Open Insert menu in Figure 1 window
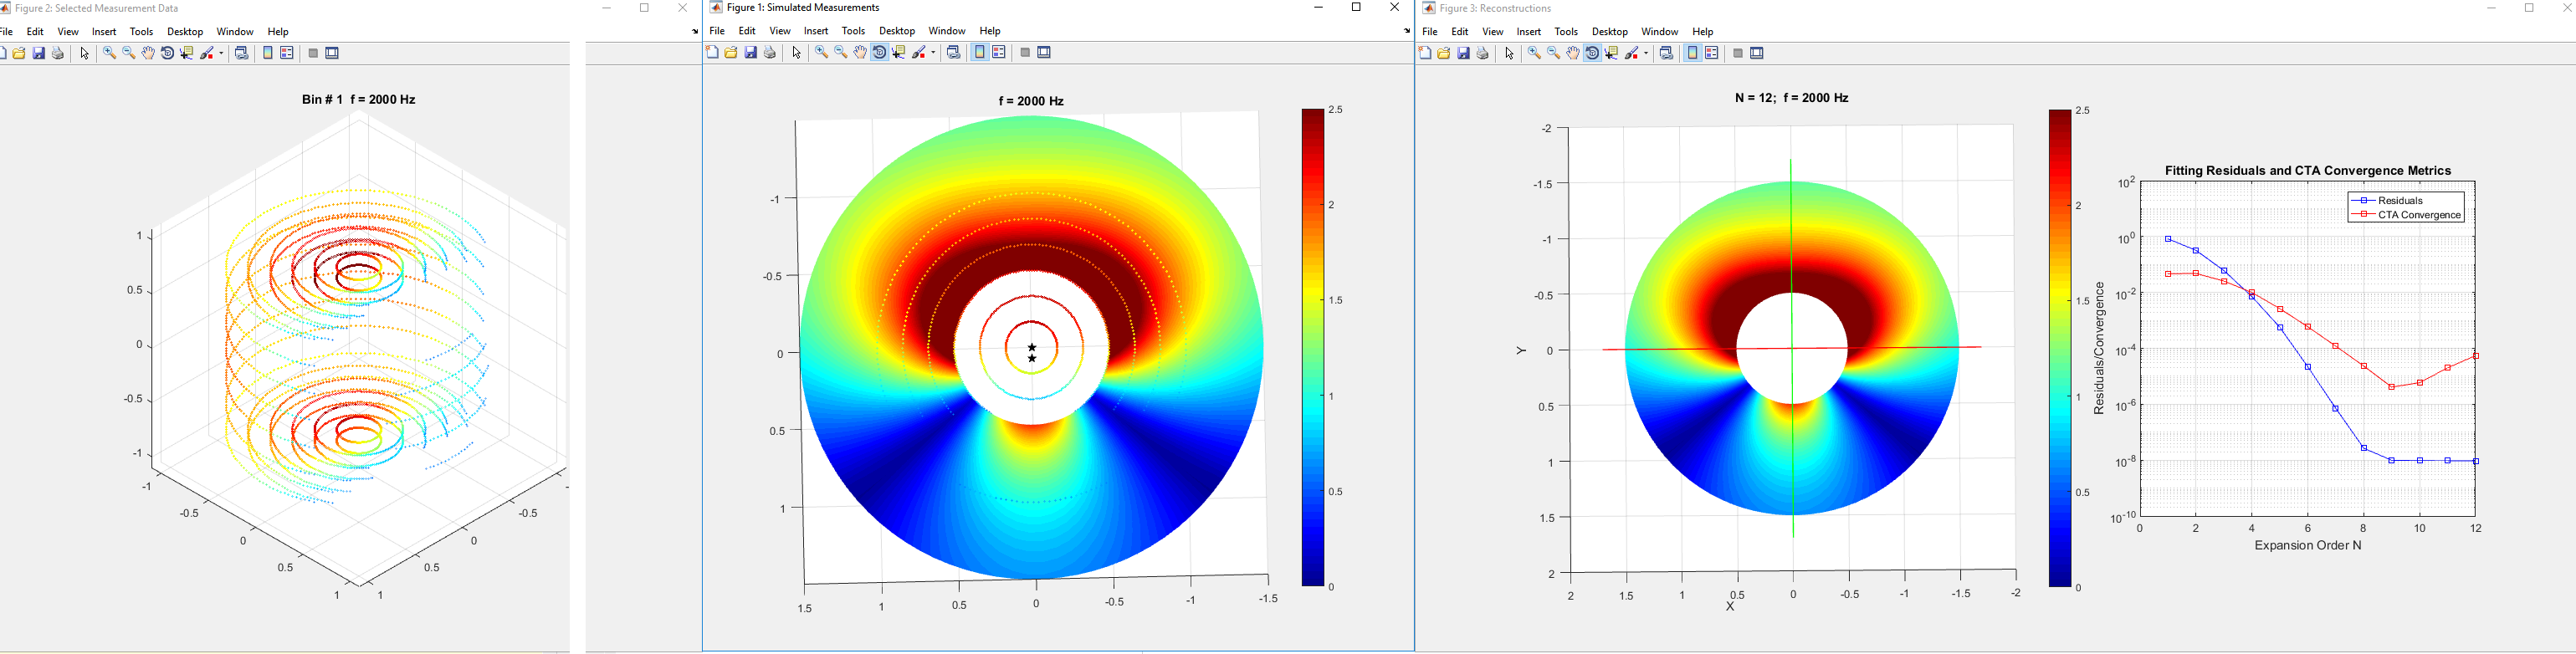This screenshot has height=654, width=2576. (x=816, y=31)
